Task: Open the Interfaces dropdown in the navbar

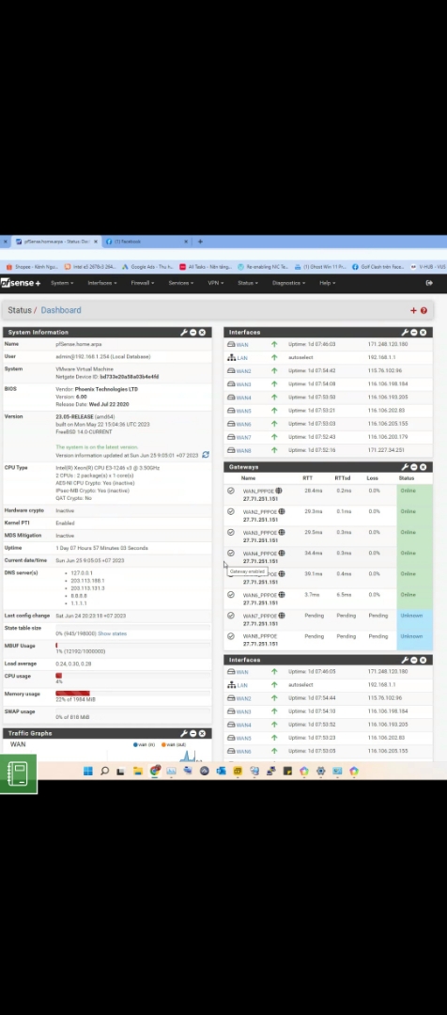Action: click(x=102, y=283)
